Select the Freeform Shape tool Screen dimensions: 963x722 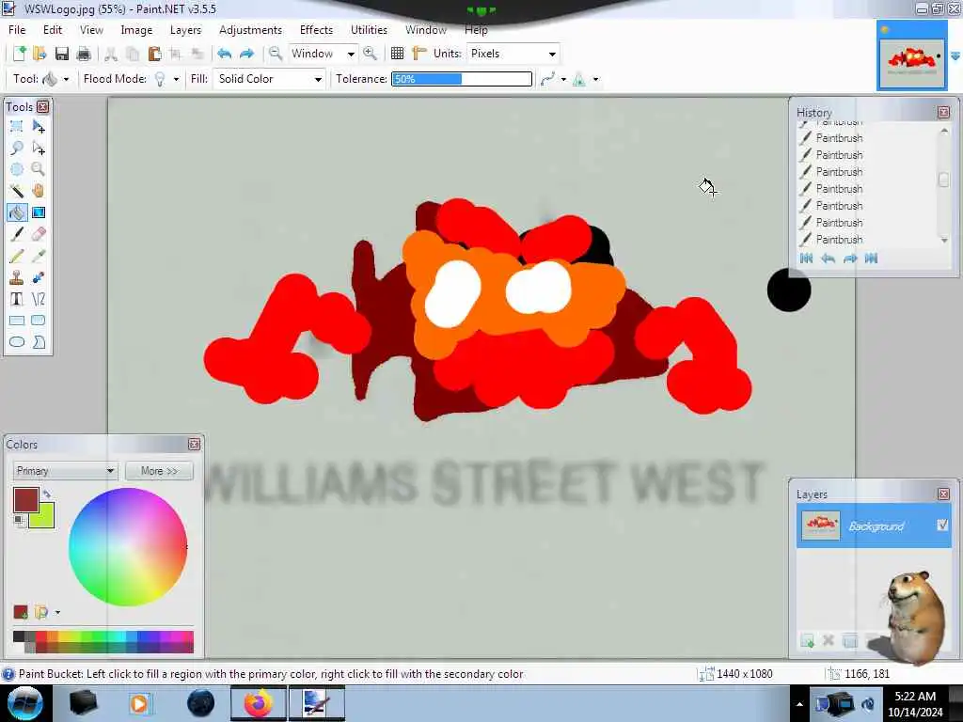(x=38, y=342)
